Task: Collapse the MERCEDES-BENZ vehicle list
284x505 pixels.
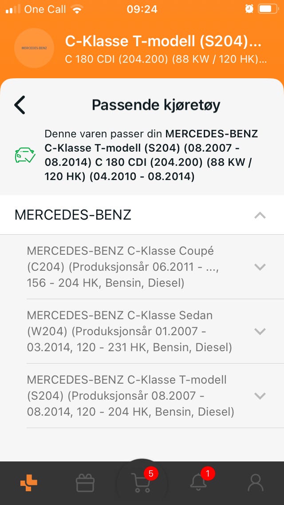Action: (260, 215)
